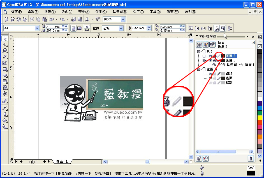Click the no-color X swatch in palette
The width and height of the screenshot is (264, 178).
260,46
